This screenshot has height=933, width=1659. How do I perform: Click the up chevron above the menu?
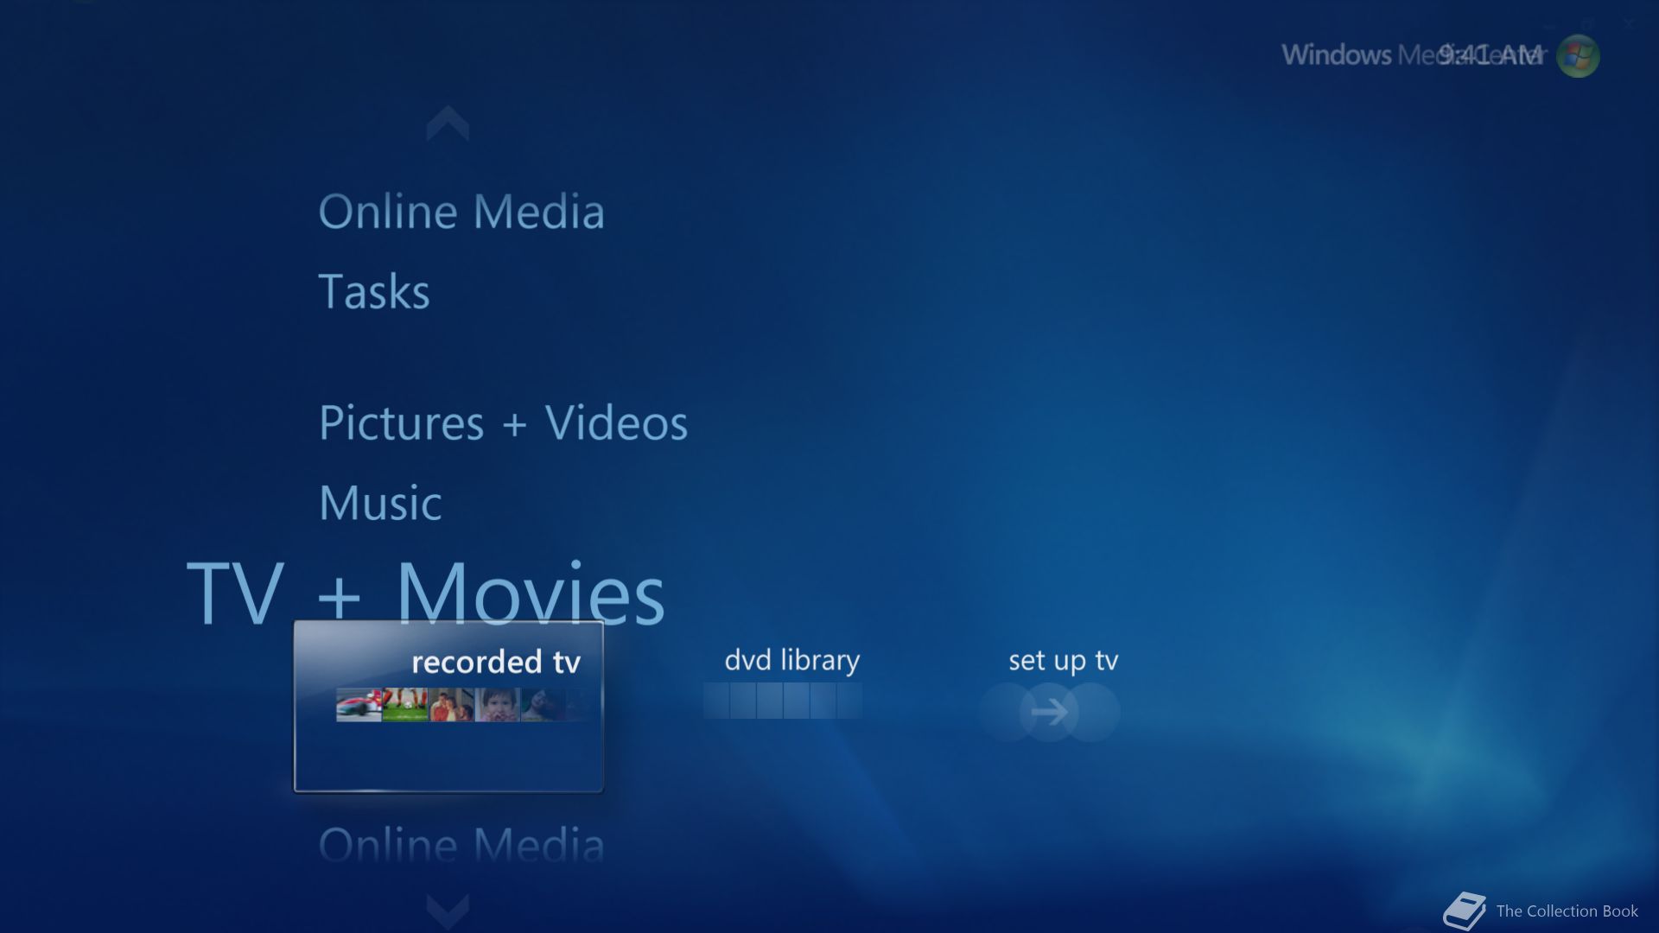pyautogui.click(x=448, y=124)
